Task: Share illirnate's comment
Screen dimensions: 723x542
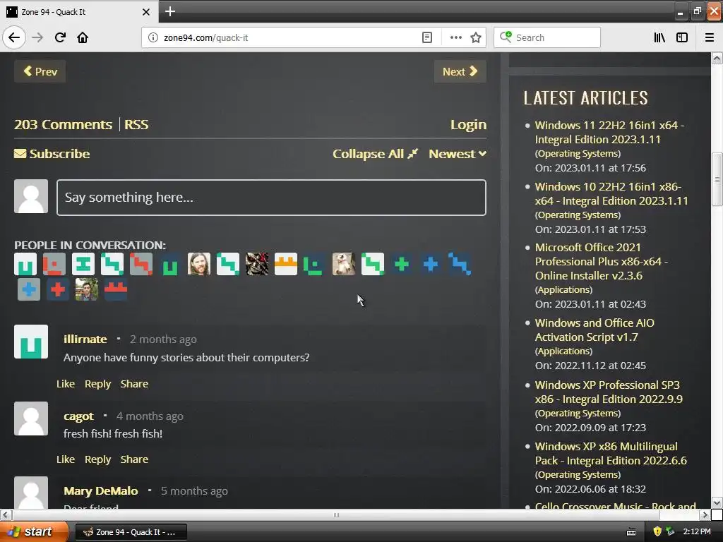Action: 134,384
